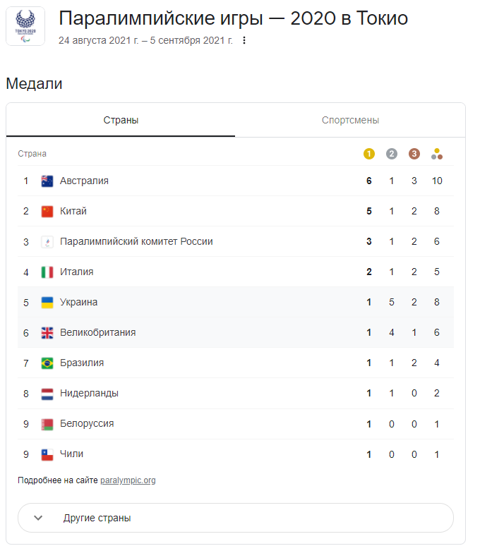The image size is (480, 558).
Task: Click the Паралимпийский комитет России entry
Action: tap(136, 241)
